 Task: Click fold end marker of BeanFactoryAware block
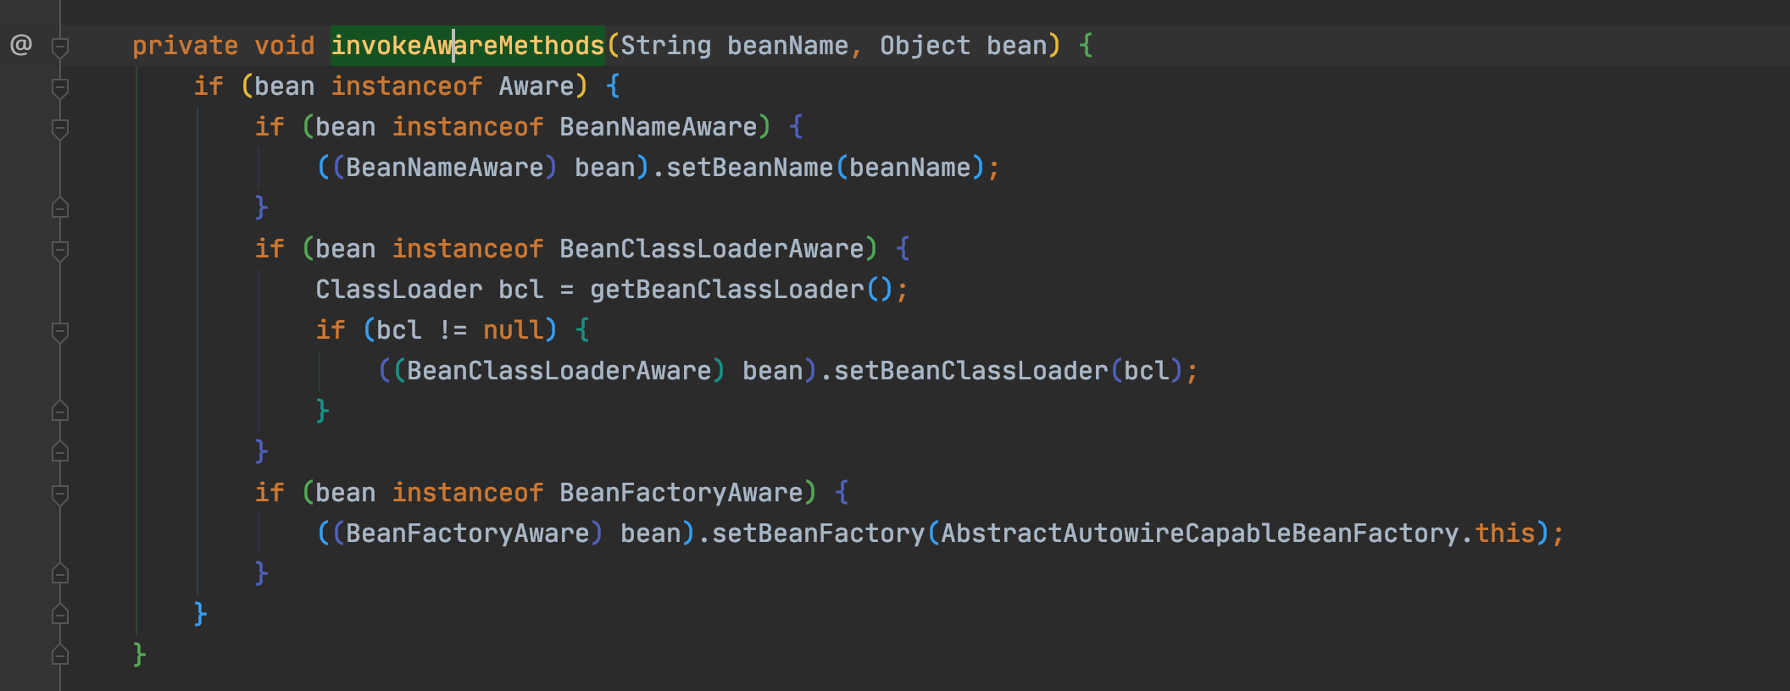pyautogui.click(x=60, y=573)
